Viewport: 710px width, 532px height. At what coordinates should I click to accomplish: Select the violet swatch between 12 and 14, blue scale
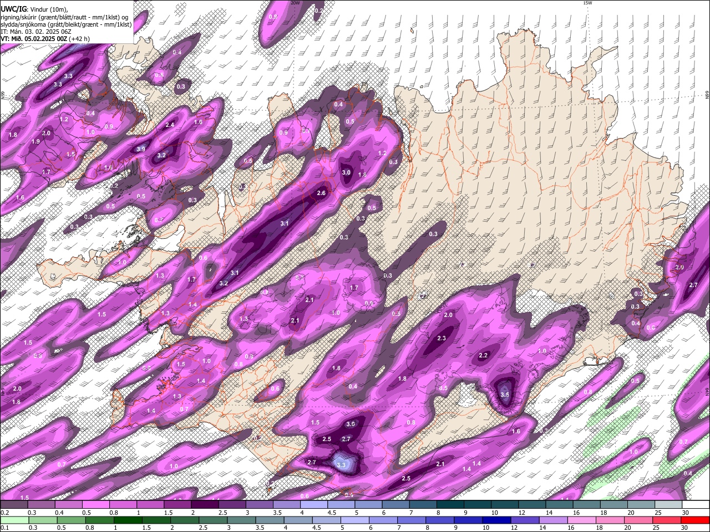click(525, 520)
